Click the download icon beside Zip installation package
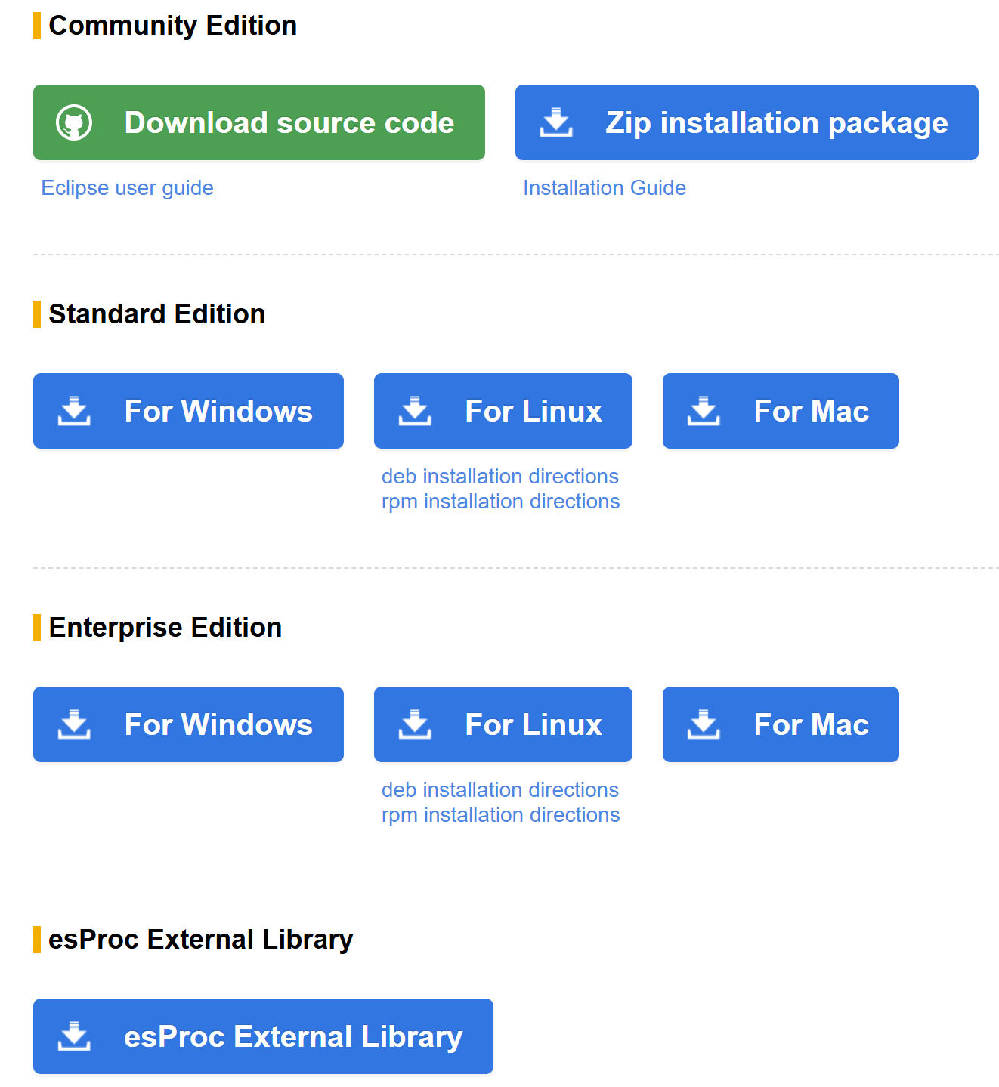Viewport: 999px width, 1087px height. coord(556,122)
